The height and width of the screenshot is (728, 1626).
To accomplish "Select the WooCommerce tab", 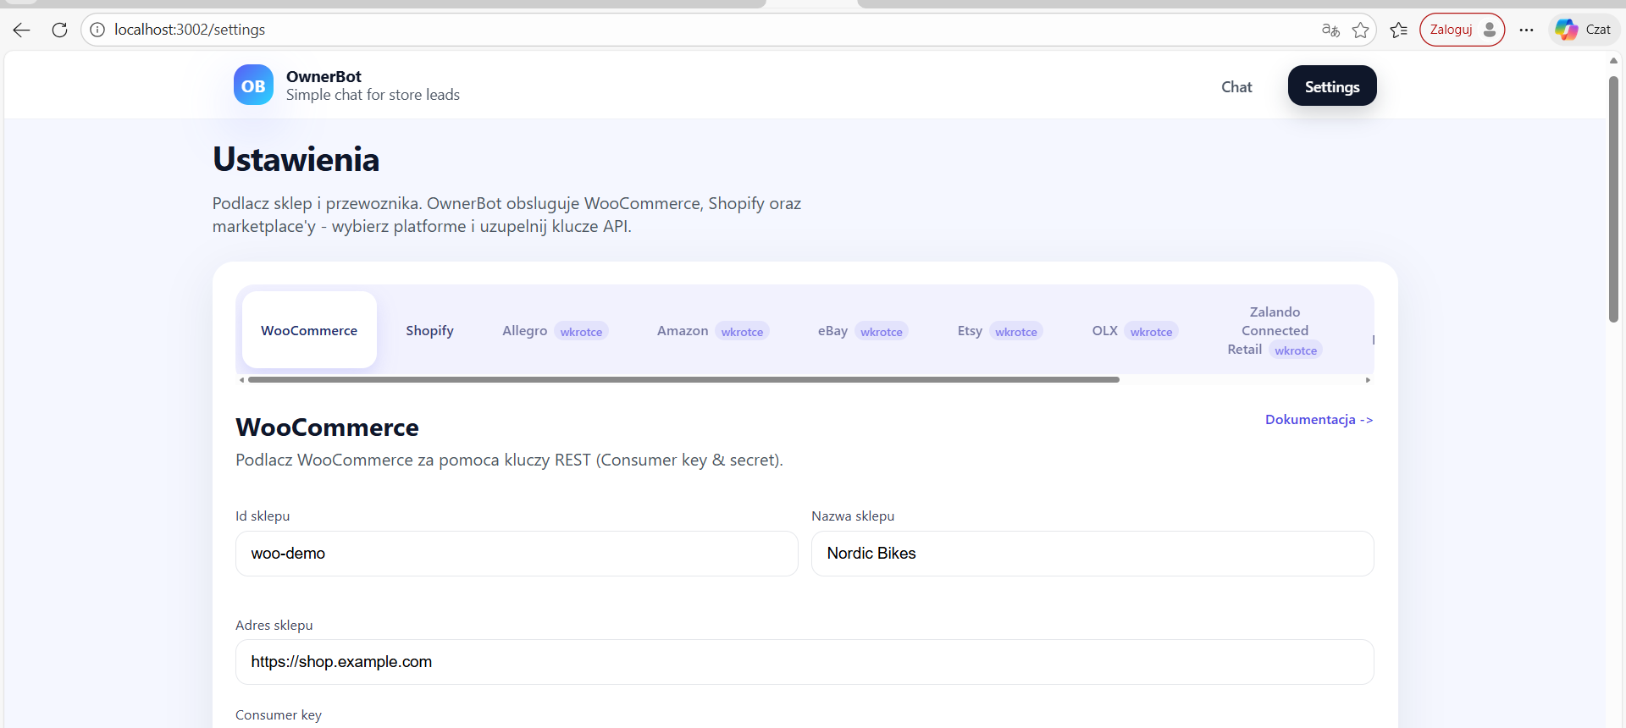I will tap(309, 330).
